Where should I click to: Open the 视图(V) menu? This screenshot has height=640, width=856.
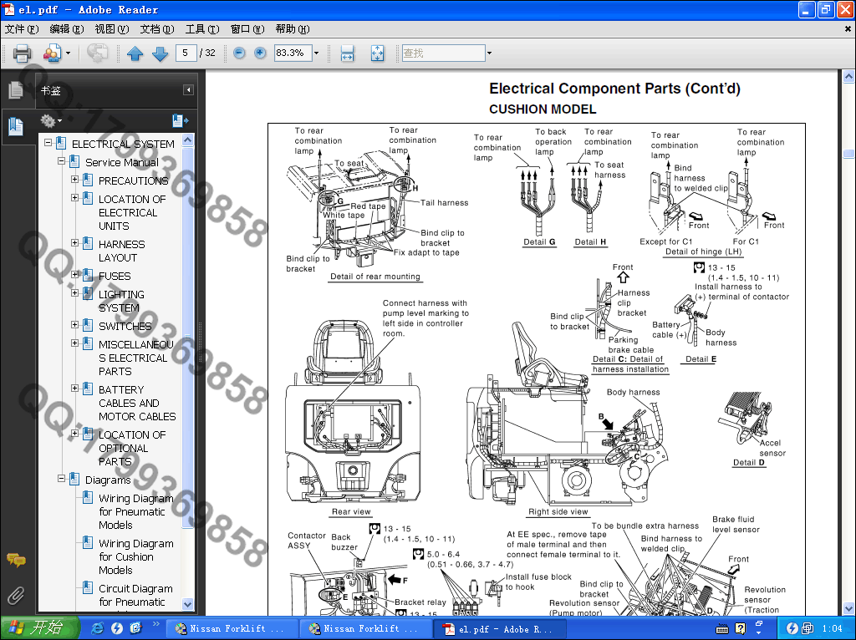111,29
